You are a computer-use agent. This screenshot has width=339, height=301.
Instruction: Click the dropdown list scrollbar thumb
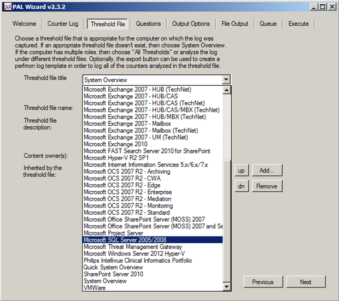(227, 220)
